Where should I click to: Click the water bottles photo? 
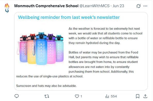(x=41, y=48)
